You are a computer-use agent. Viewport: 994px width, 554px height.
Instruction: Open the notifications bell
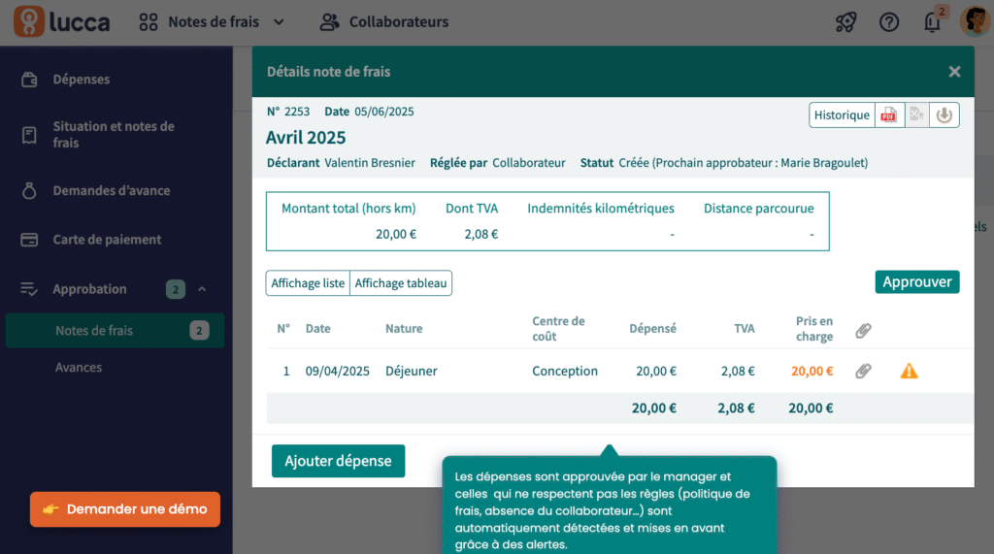[x=932, y=22]
